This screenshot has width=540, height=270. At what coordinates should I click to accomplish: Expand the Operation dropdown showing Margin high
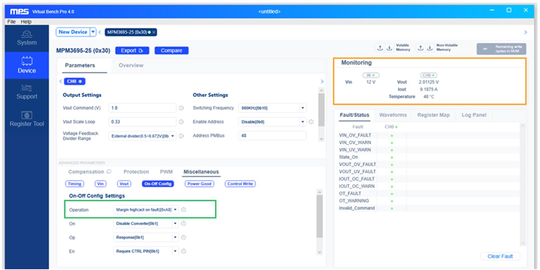(x=146, y=210)
